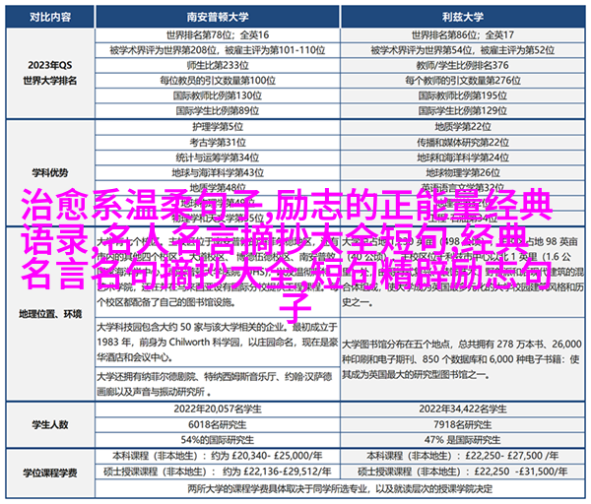Click the 对比内容 header cell
The width and height of the screenshot is (591, 504).
50,17
